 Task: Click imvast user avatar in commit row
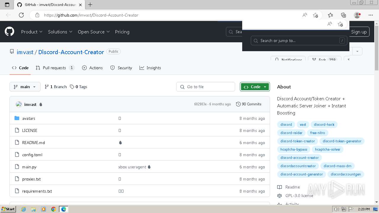[x=19, y=104]
